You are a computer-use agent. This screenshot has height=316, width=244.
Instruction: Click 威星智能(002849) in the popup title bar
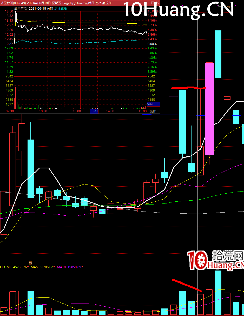click(13, 3)
